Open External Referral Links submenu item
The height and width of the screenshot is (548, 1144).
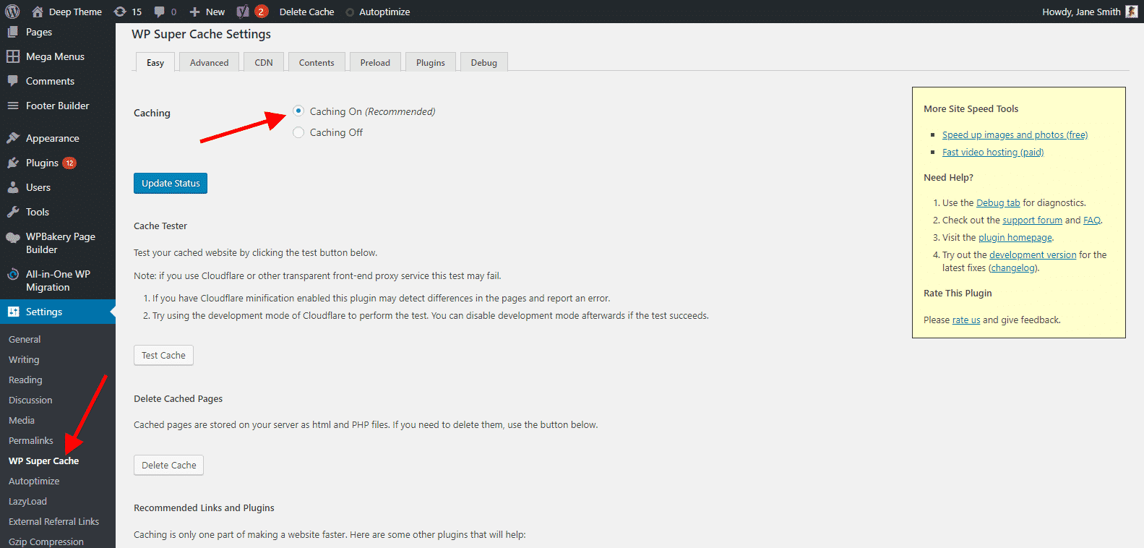53,521
